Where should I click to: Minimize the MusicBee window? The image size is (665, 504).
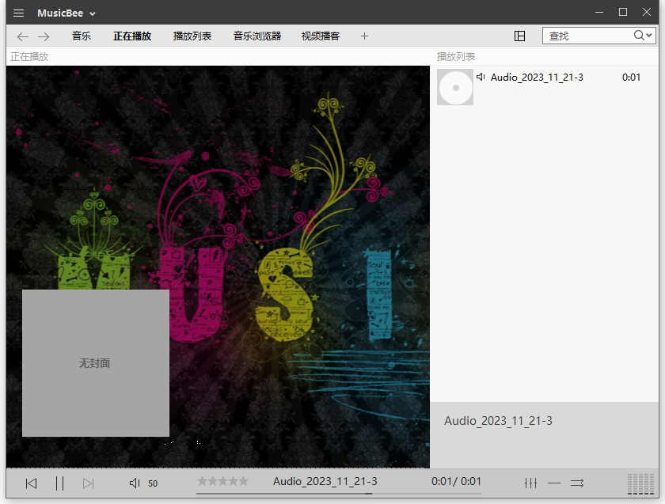599,13
